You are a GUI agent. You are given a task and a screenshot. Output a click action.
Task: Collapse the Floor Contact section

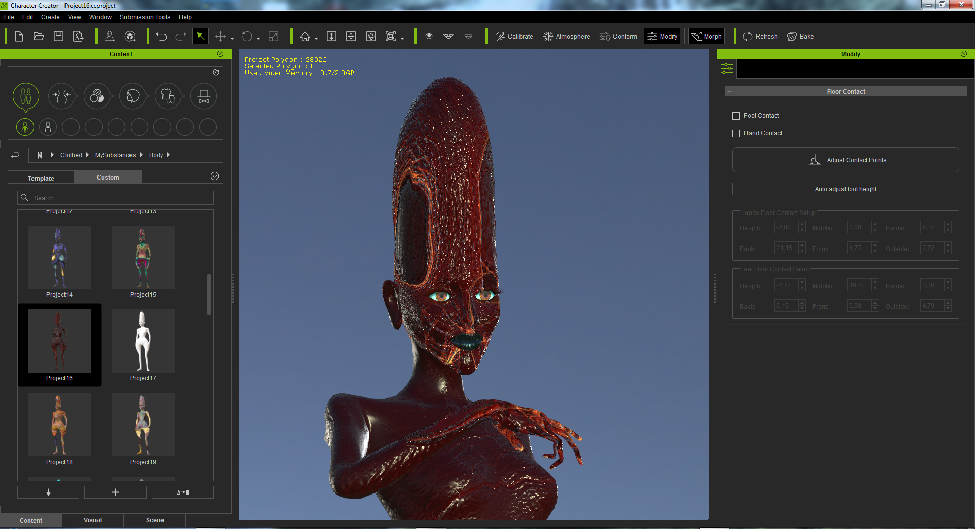729,92
